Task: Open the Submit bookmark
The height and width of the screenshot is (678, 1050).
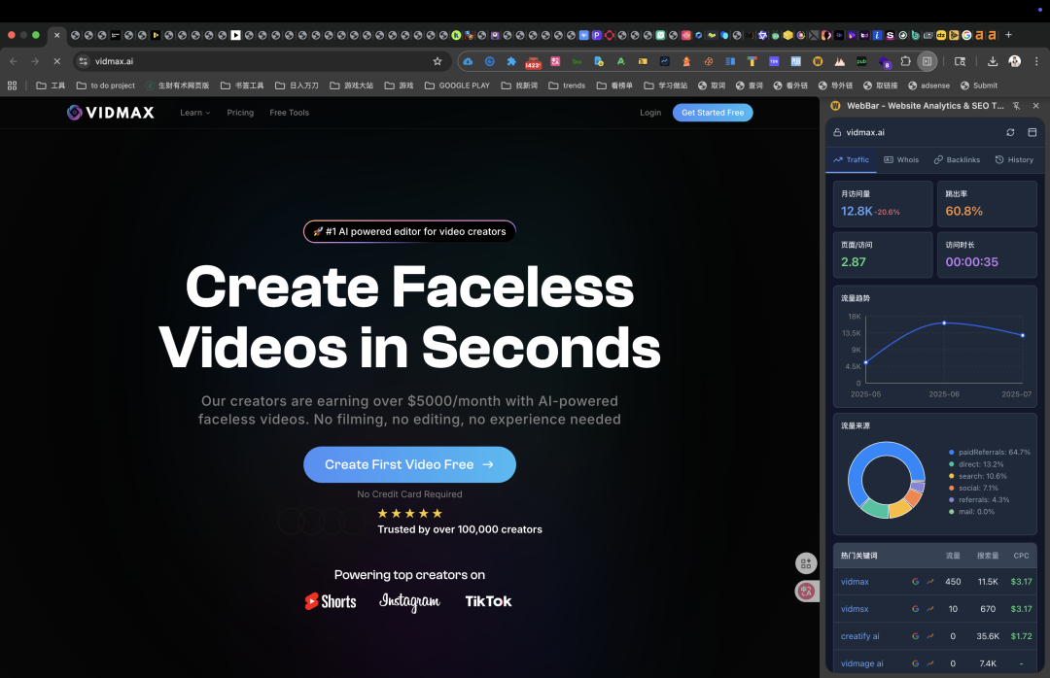Action: point(979,85)
